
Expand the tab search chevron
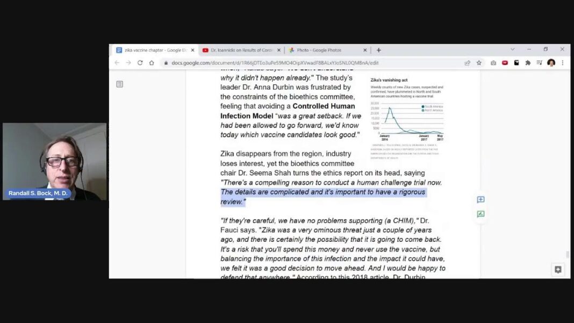pos(513,49)
